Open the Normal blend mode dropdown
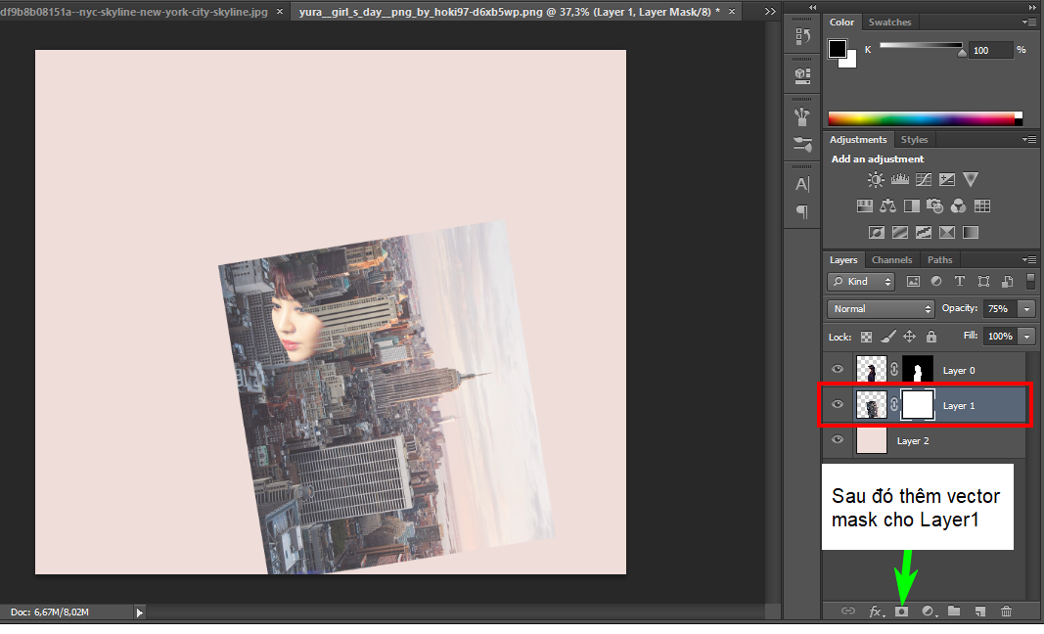The image size is (1044, 634). pyautogui.click(x=881, y=308)
